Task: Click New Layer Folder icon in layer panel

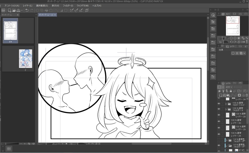Action: [228, 95]
